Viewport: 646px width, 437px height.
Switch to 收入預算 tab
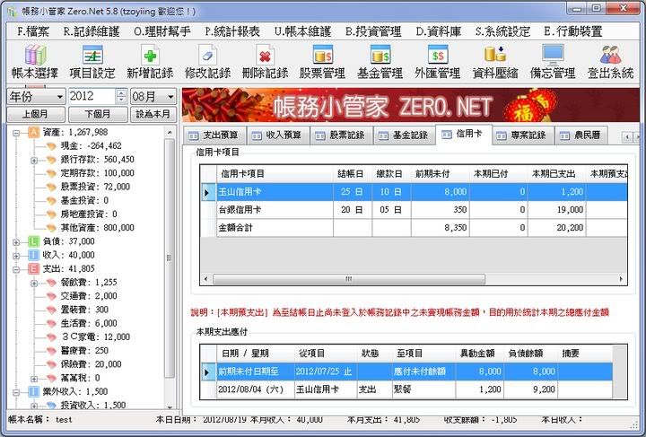pyautogui.click(x=278, y=135)
